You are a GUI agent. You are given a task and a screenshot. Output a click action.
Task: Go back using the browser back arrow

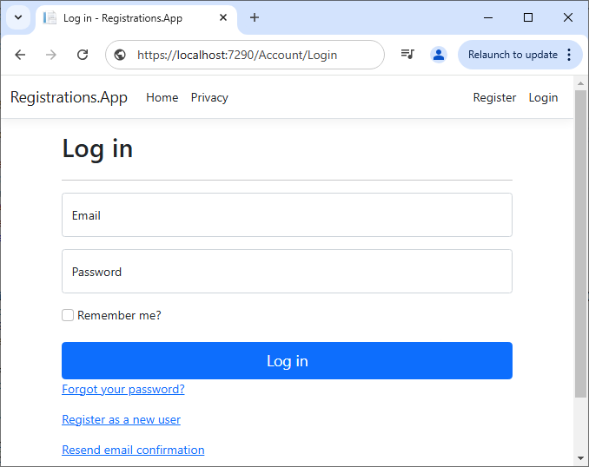[20, 55]
